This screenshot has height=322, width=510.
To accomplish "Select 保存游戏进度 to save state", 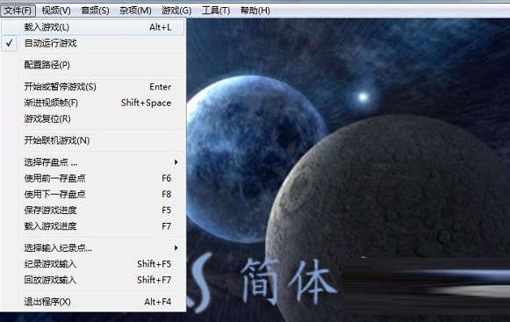I will click(x=93, y=210).
